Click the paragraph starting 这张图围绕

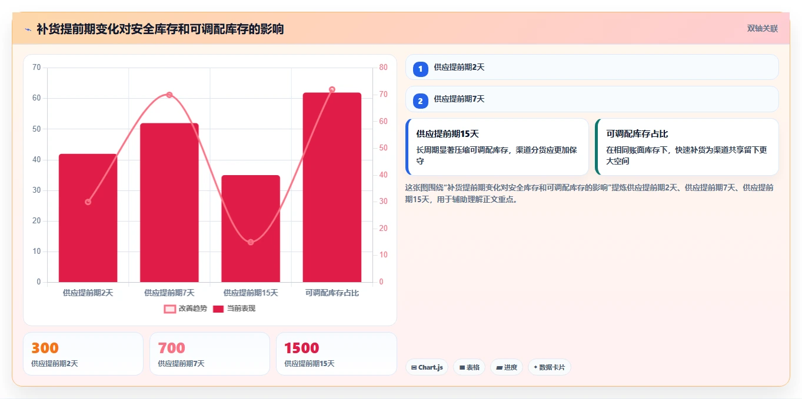[590, 193]
